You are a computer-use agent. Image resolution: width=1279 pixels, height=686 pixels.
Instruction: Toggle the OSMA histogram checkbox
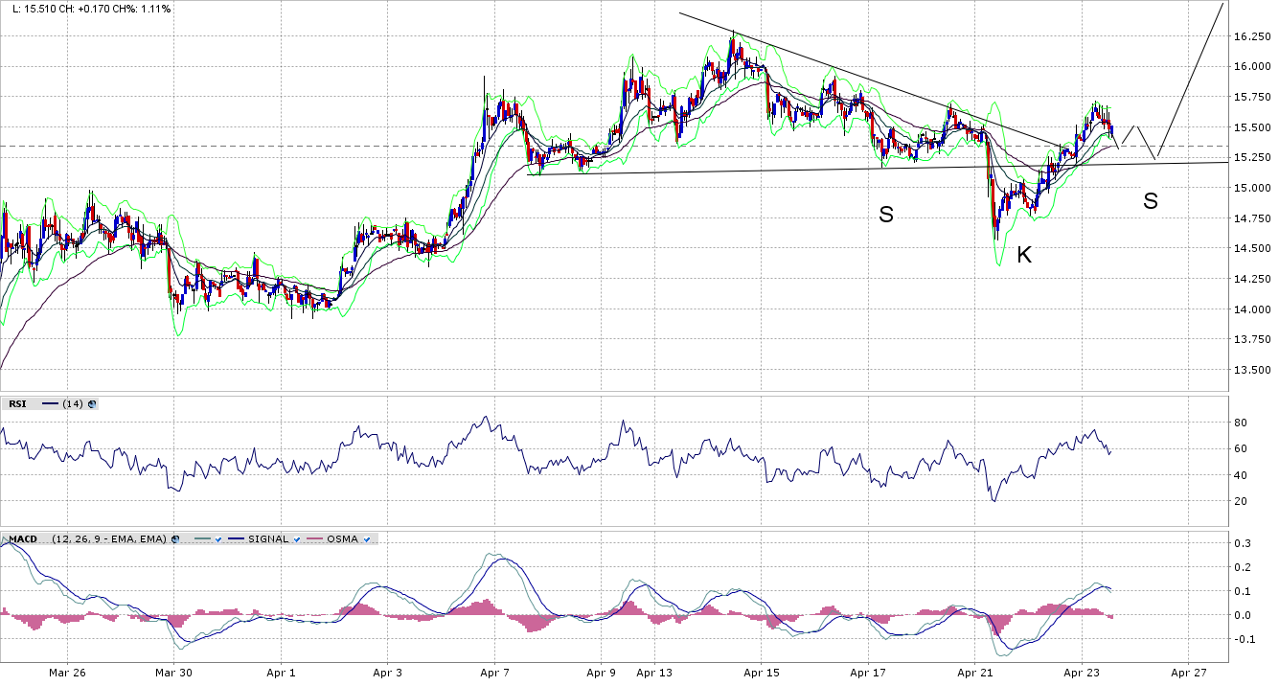367,539
